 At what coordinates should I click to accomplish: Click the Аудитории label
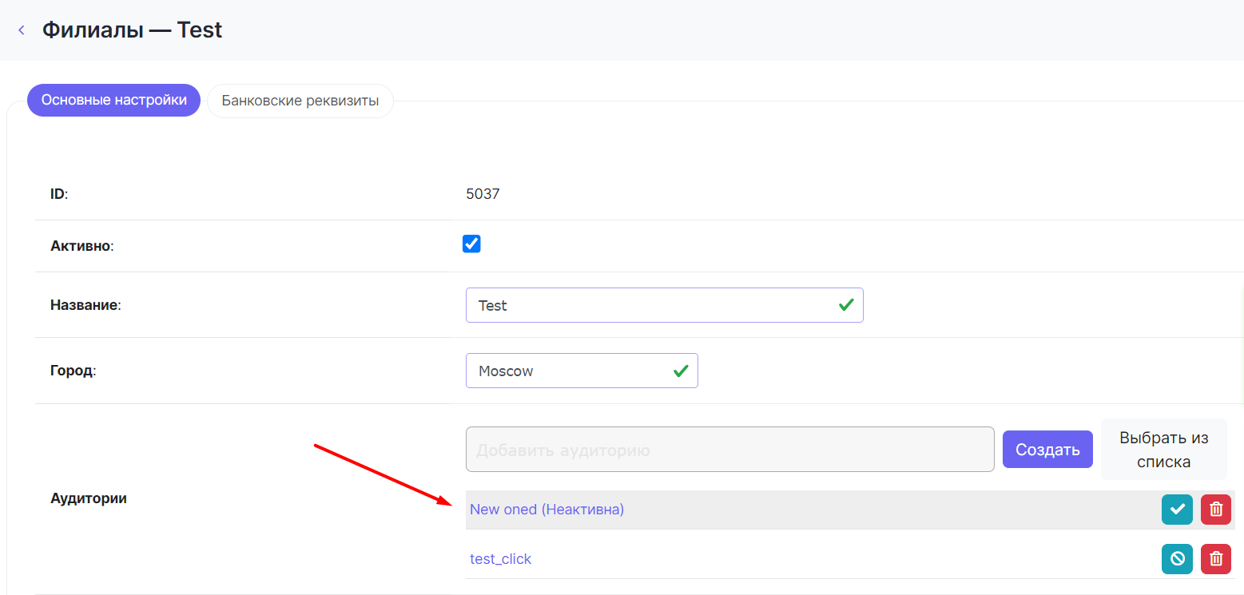click(x=89, y=498)
